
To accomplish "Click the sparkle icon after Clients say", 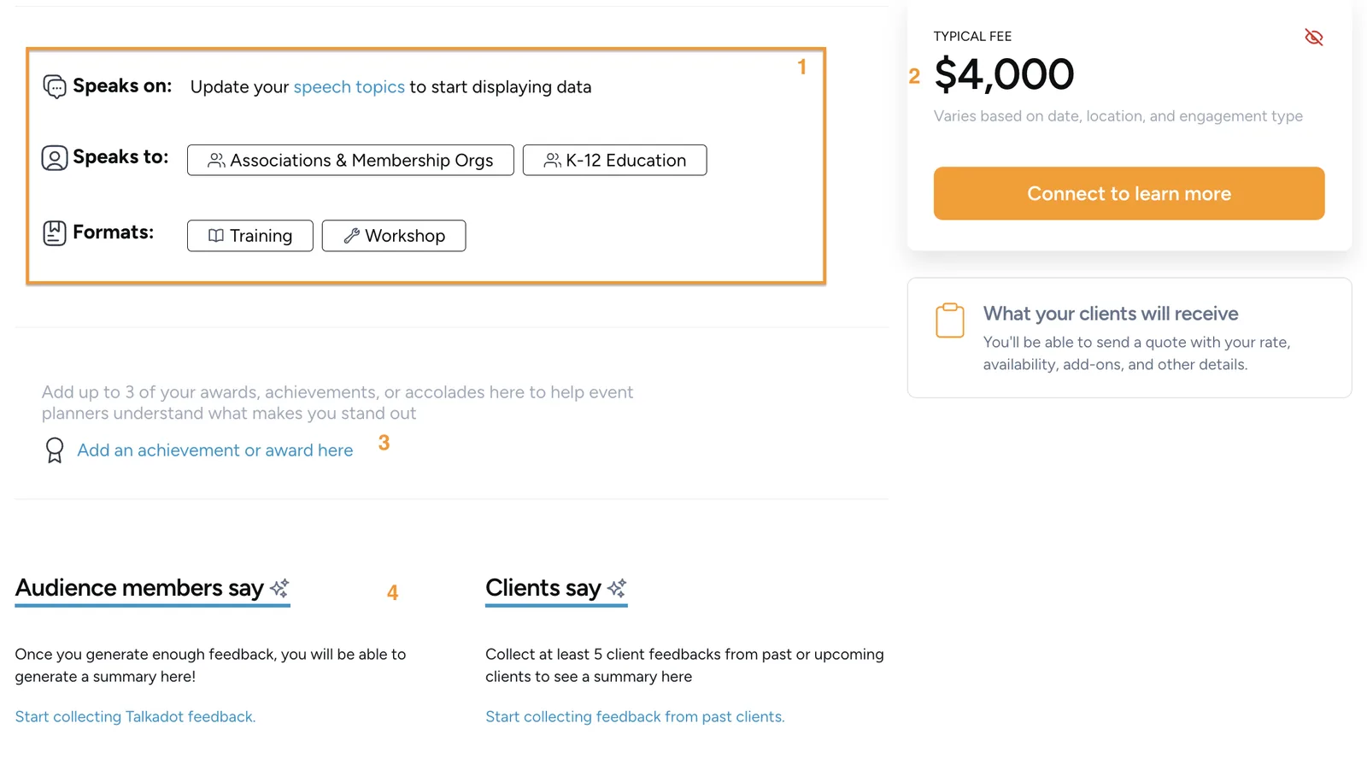I will coord(617,588).
